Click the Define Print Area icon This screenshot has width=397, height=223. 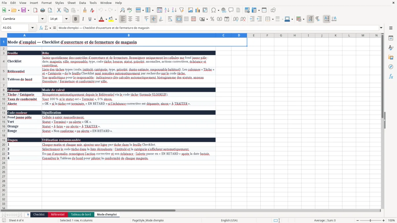click(x=247, y=10)
